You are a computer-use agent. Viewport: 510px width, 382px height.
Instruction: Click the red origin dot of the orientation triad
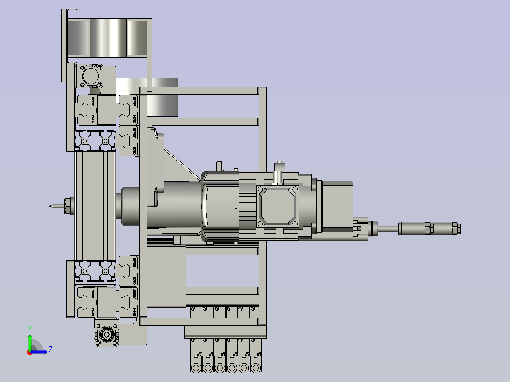point(30,352)
